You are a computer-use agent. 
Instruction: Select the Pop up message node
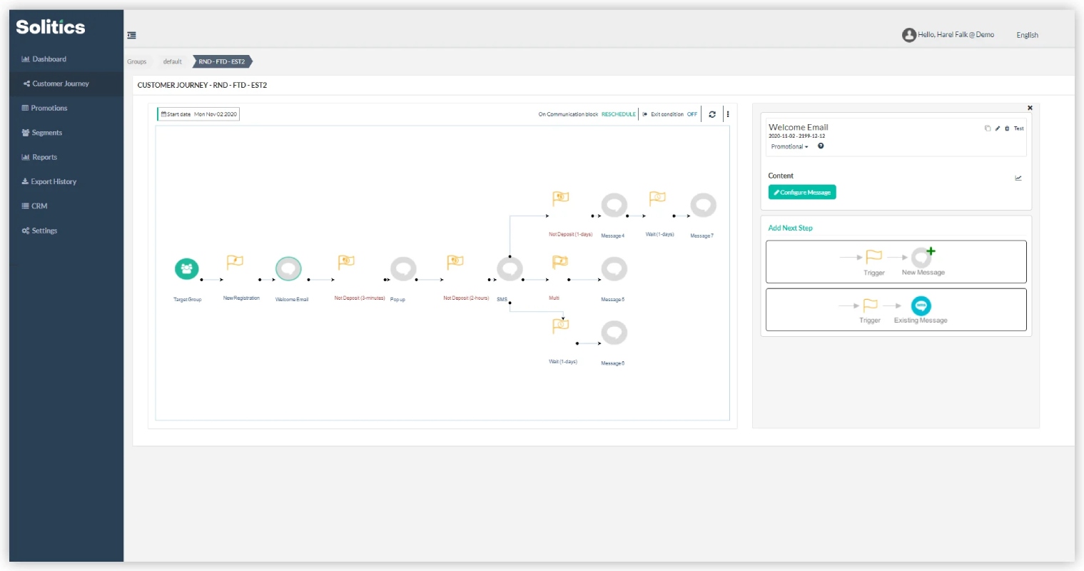(x=404, y=269)
